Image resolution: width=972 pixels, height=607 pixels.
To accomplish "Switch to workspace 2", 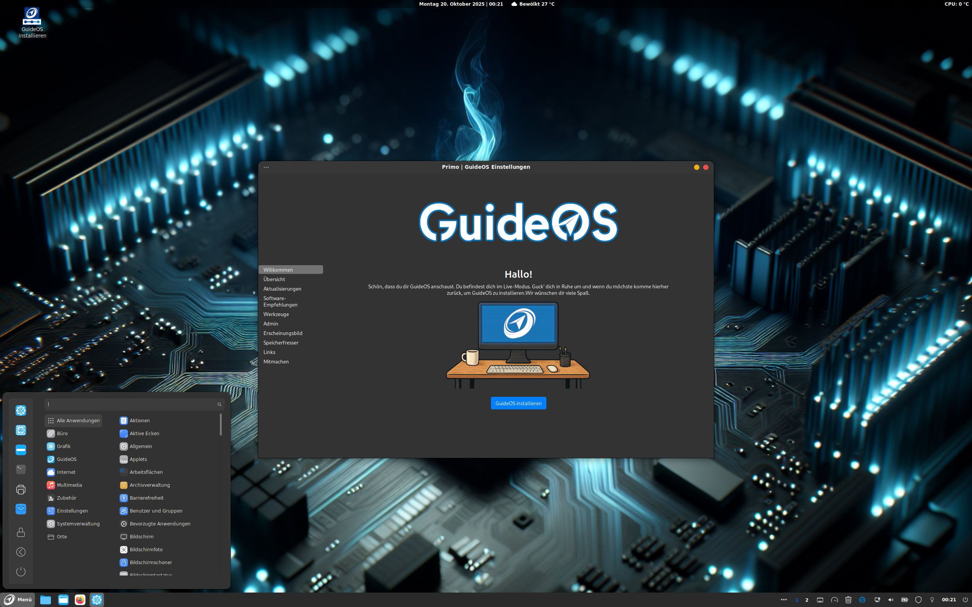I will 806,600.
